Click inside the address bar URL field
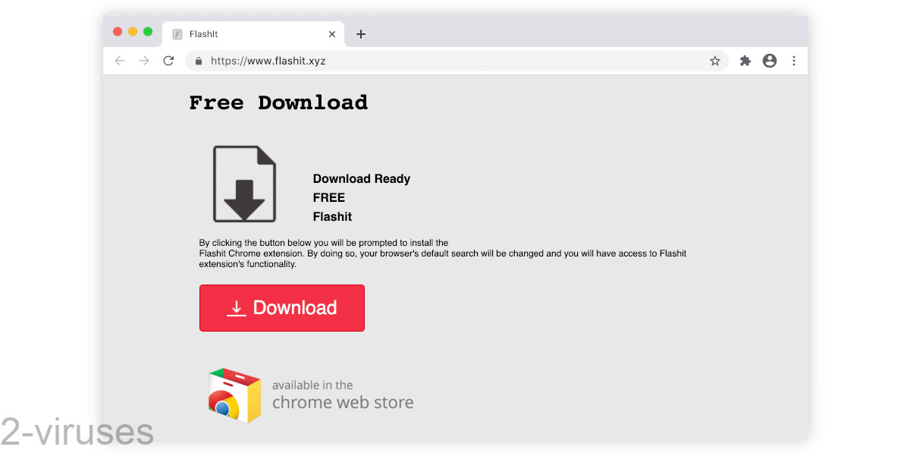 coord(303,61)
